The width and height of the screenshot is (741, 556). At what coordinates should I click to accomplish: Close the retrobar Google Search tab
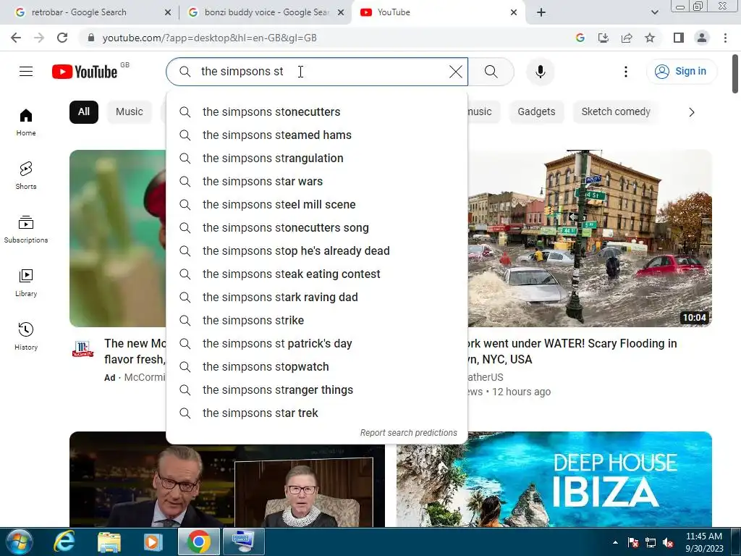[x=168, y=12]
